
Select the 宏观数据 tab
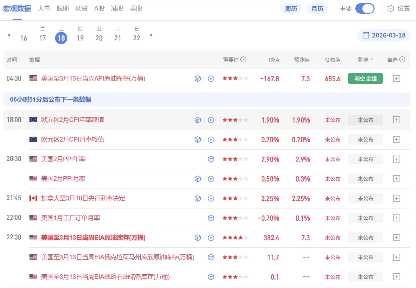coord(17,8)
